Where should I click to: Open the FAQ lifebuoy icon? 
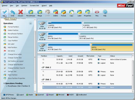coord(97,13)
